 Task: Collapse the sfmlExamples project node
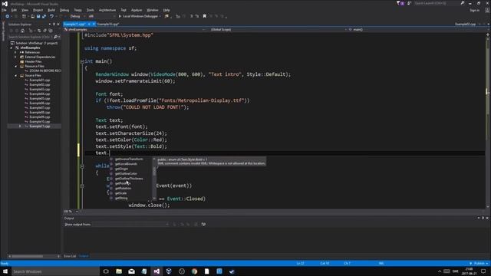pos(12,48)
